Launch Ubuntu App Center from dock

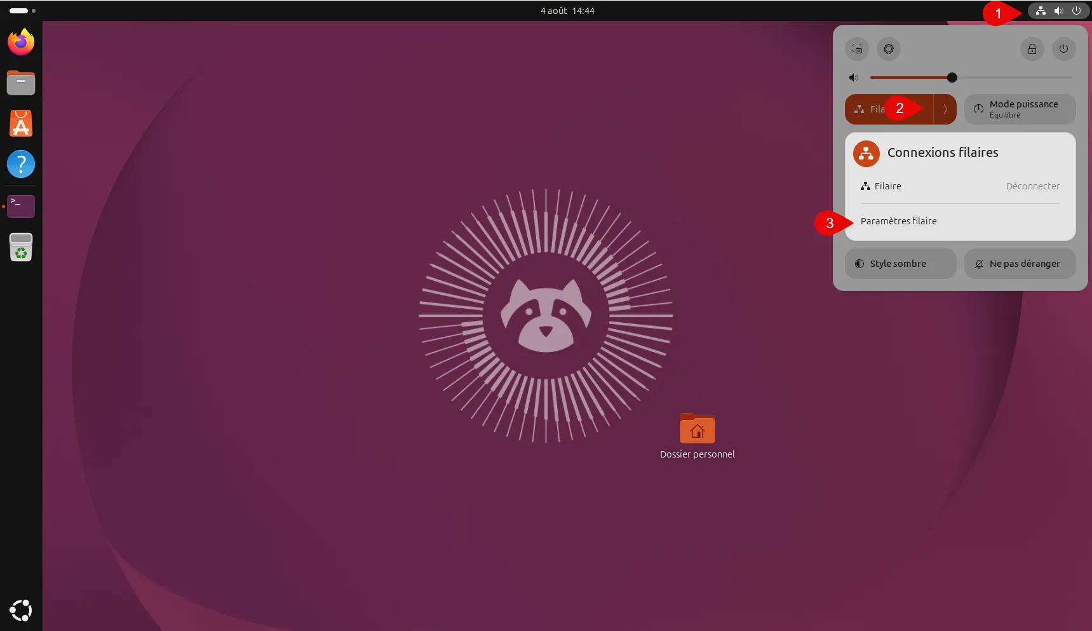click(21, 123)
